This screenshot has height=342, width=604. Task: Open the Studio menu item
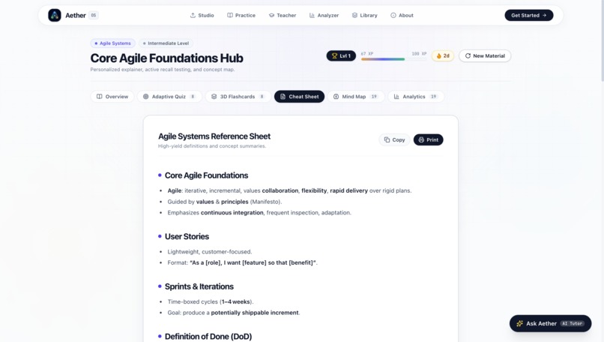point(202,16)
